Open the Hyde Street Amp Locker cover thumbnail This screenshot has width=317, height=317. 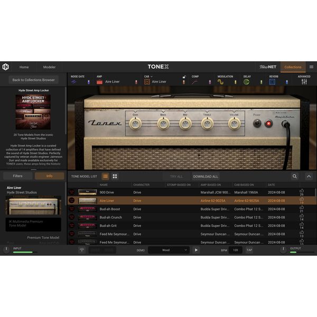(33, 112)
